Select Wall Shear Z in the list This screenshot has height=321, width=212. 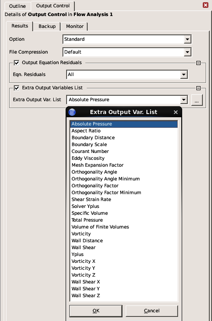tap(124, 295)
